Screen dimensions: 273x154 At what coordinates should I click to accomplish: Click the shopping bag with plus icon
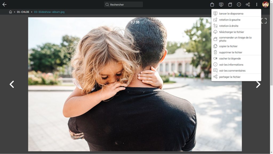(x=230, y=5)
